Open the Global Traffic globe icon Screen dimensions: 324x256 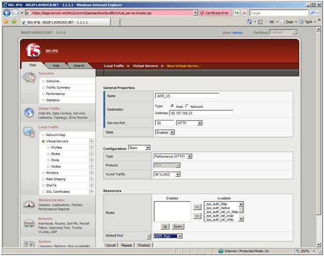(x=29, y=112)
